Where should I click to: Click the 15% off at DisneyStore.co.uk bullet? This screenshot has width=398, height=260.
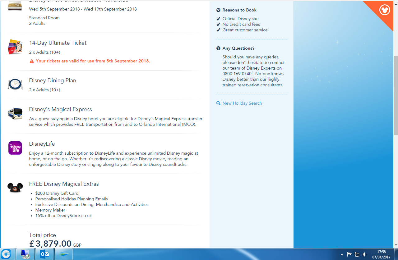point(63,216)
